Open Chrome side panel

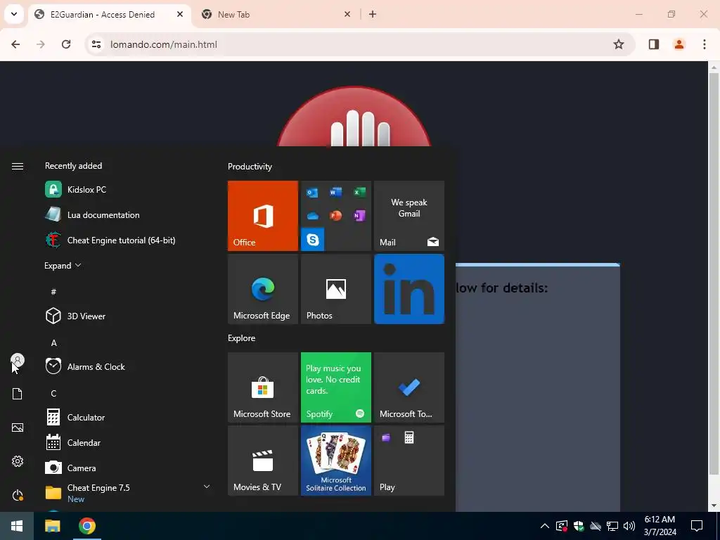tap(653, 44)
